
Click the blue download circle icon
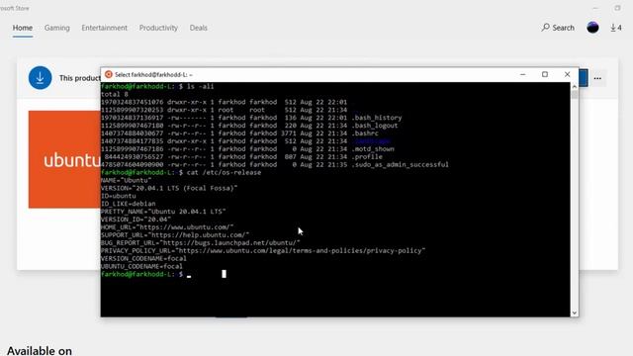[x=40, y=77]
